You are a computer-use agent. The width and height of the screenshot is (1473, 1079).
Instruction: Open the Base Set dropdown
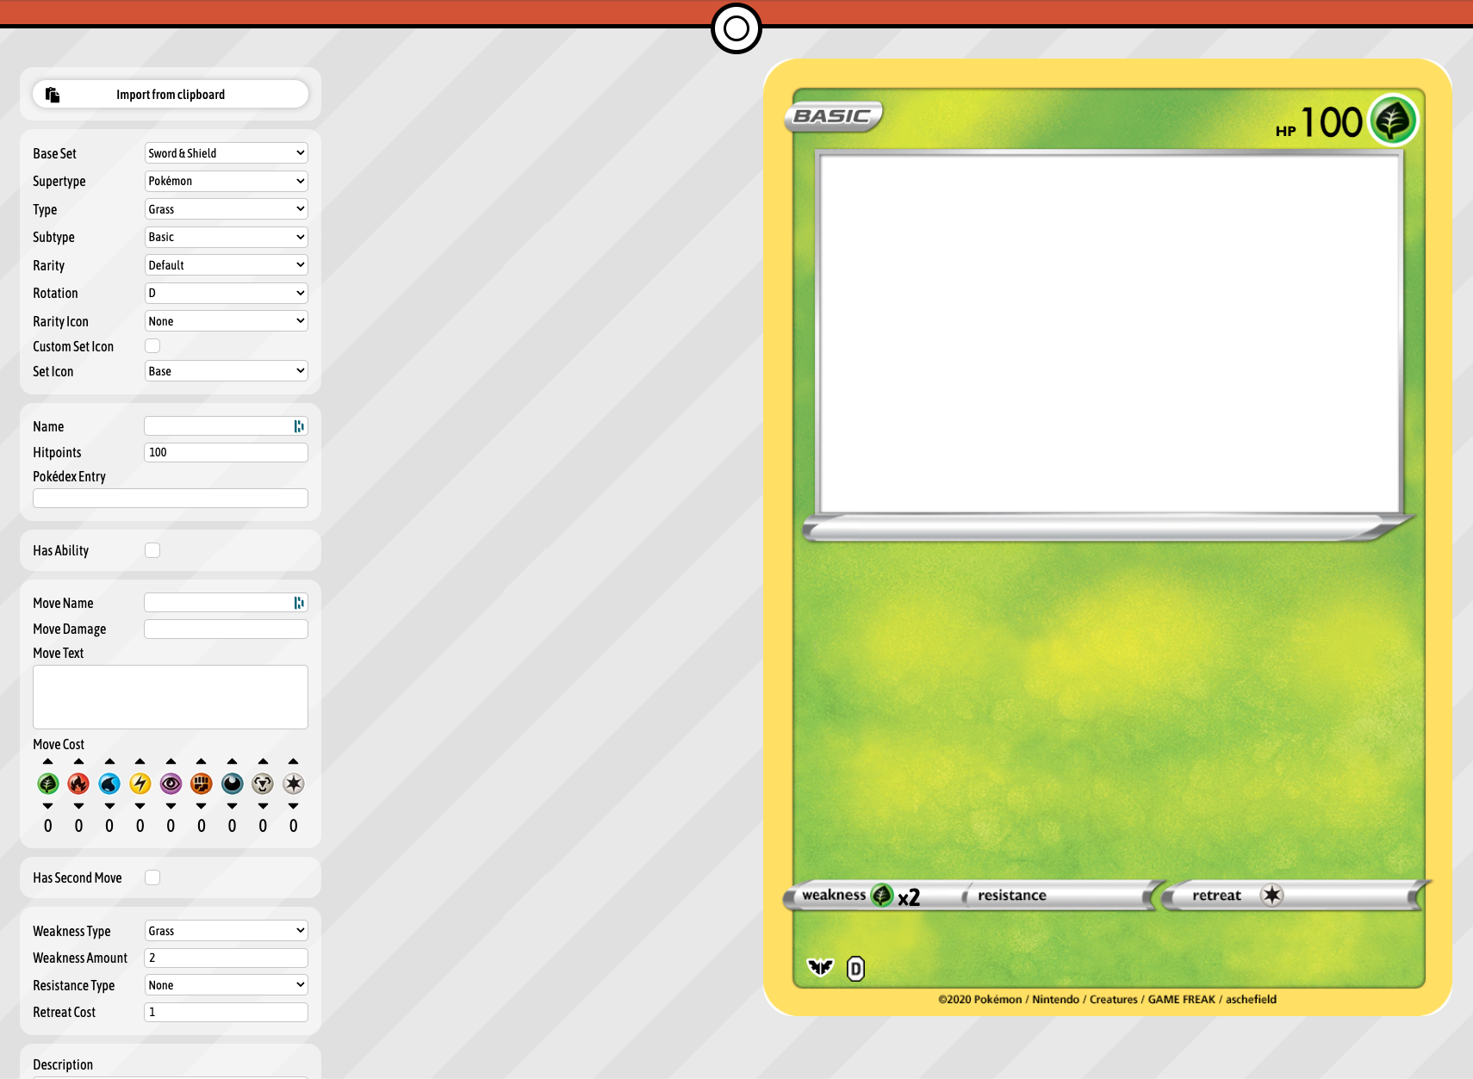click(227, 153)
